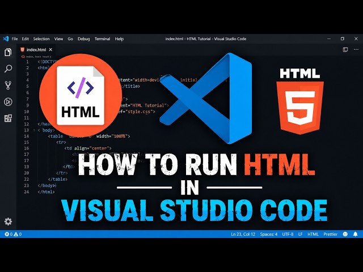This screenshot has width=363, height=272.
Task: Click HTML language mode in status bar
Action: point(313,234)
